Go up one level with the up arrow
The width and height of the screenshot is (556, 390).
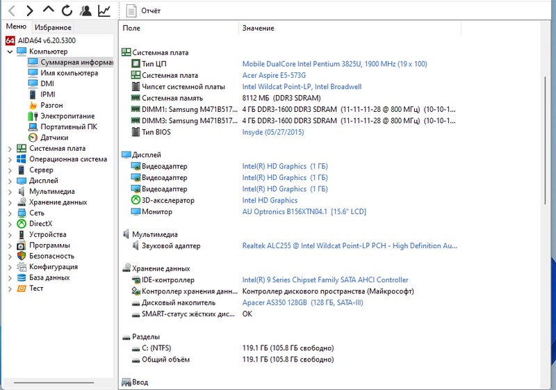pos(48,10)
